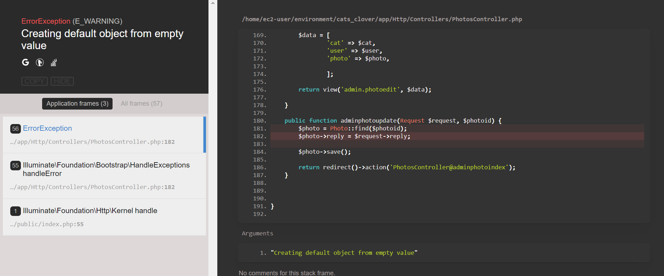The image size is (664, 276).
Task: Click the full PhotosController.php file path above code
Action: (382, 19)
